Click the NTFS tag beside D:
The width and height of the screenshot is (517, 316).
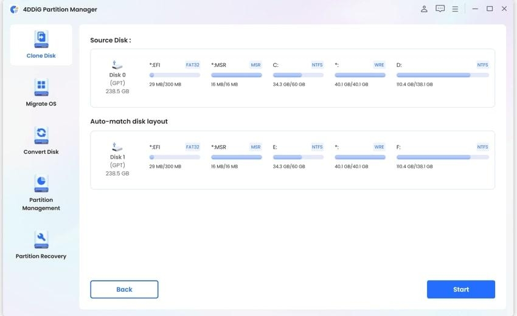pyautogui.click(x=483, y=65)
